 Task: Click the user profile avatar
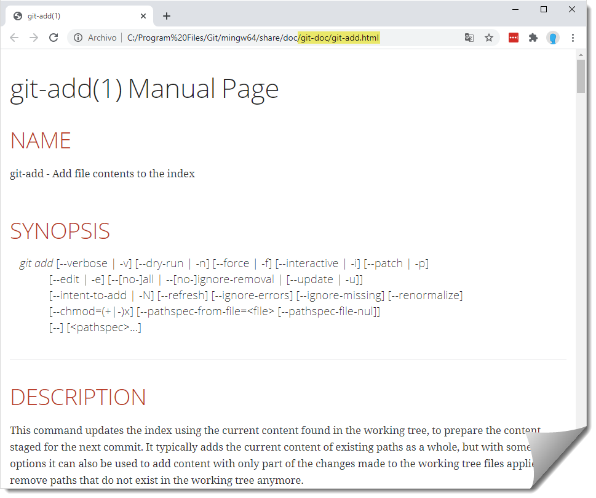(553, 38)
